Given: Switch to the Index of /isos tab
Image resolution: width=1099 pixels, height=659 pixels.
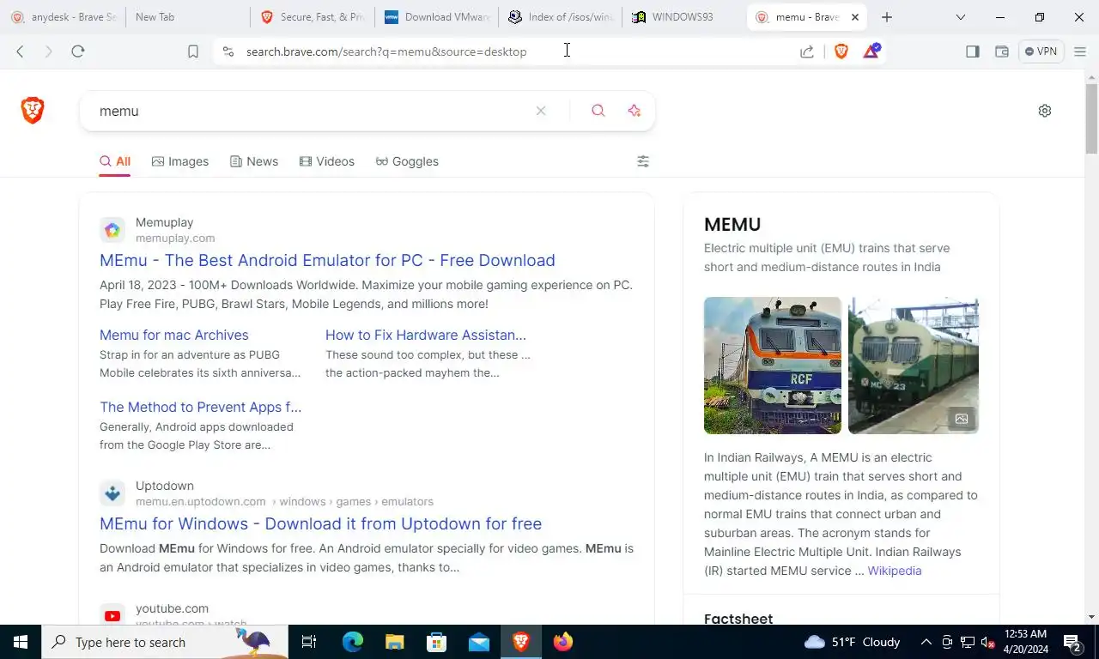Looking at the screenshot, I should point(561,17).
